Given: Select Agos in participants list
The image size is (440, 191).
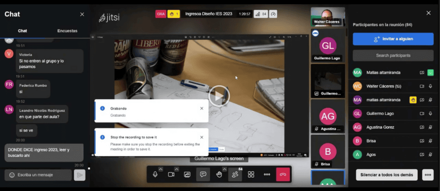Looking at the screenshot, I should [393, 155].
